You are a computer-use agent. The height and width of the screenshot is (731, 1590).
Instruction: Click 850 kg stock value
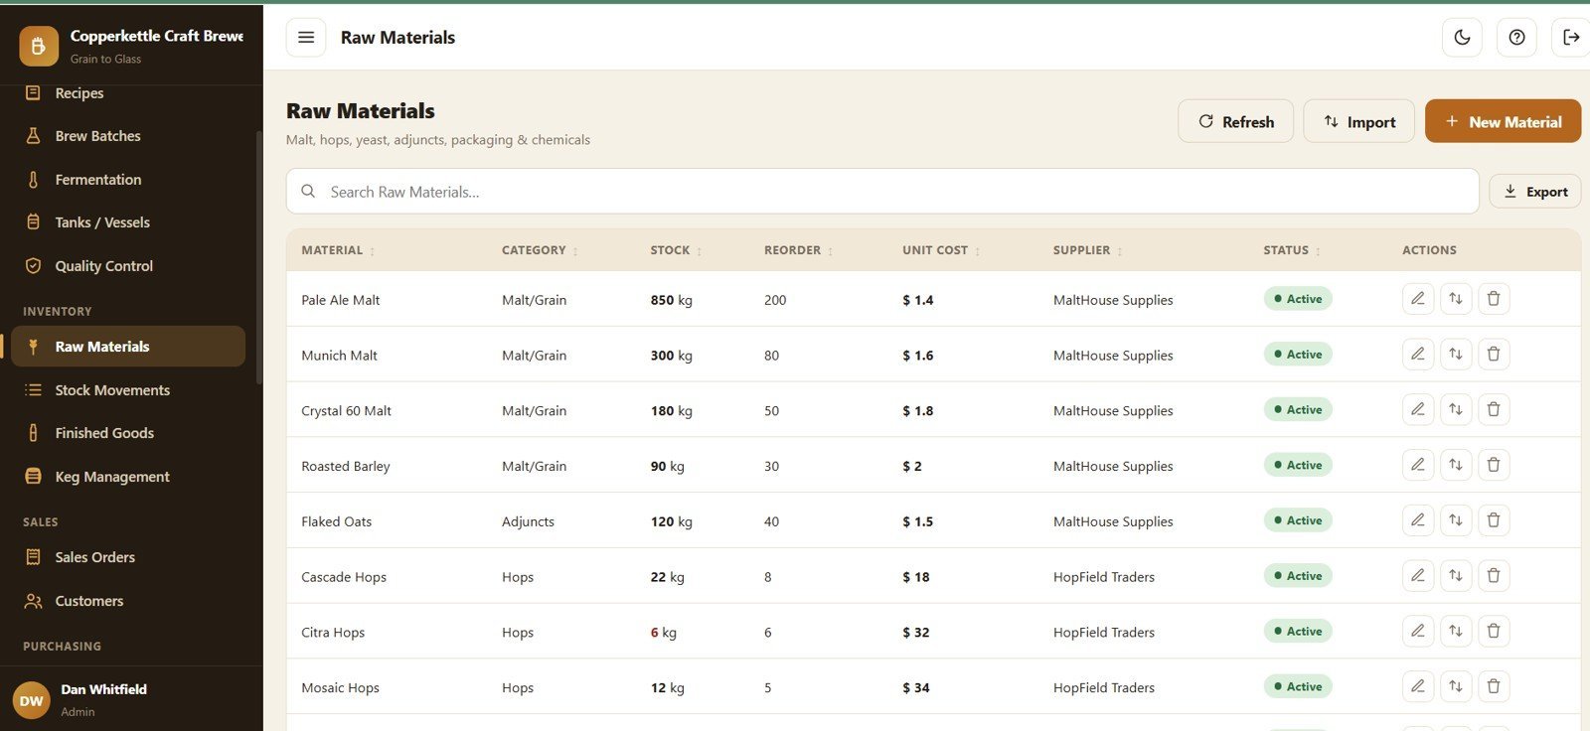671,300
